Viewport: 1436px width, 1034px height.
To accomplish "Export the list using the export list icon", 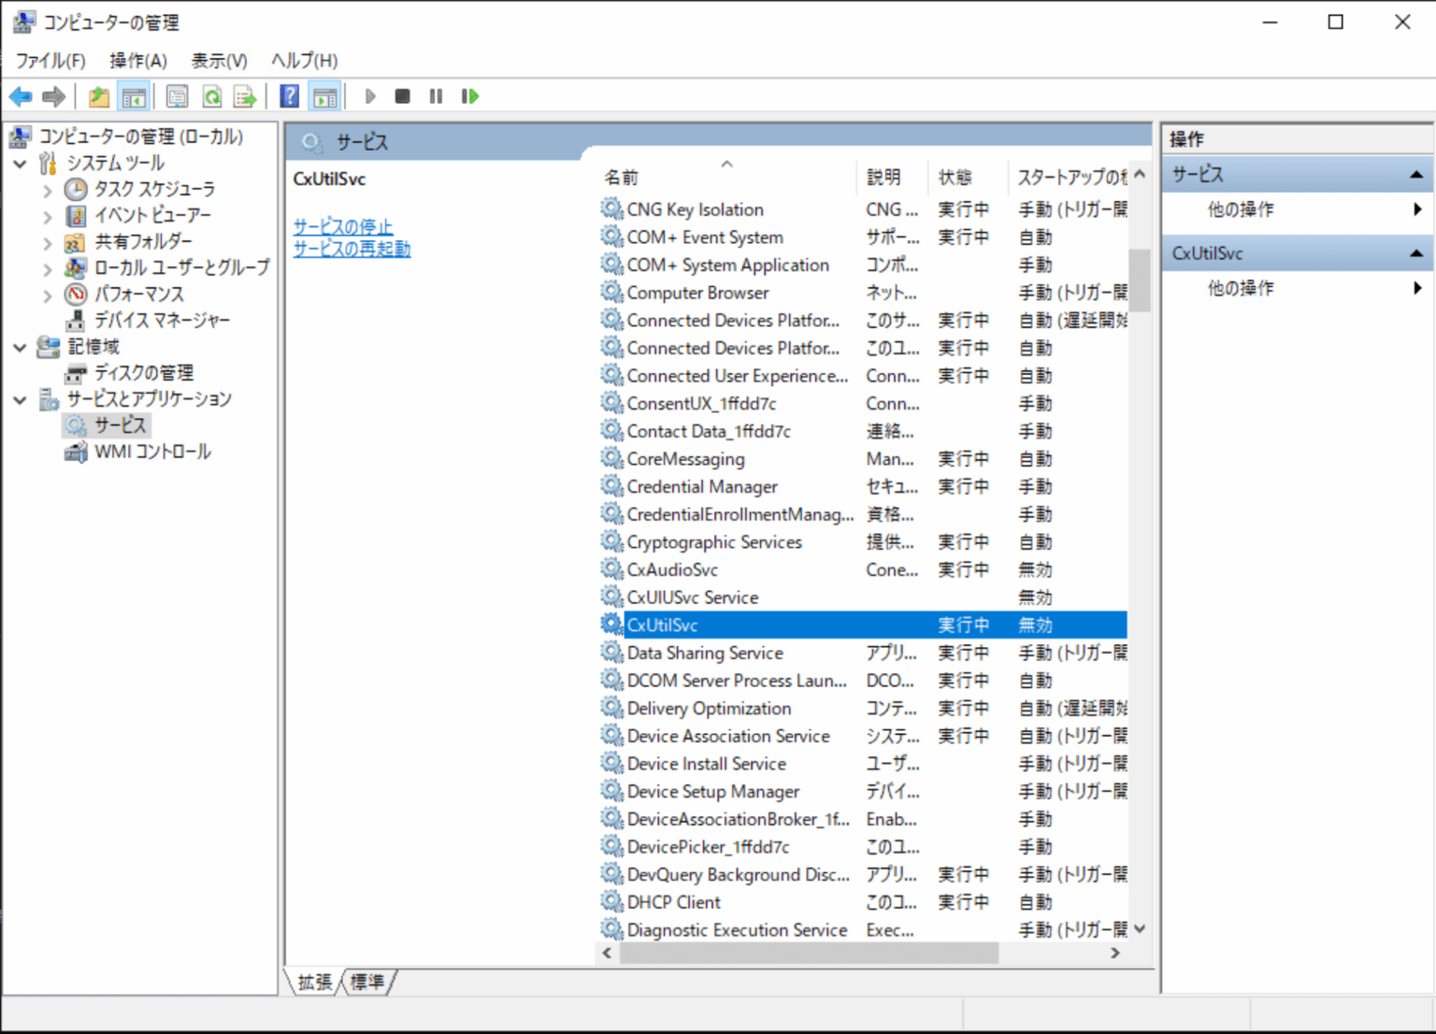I will [x=244, y=95].
